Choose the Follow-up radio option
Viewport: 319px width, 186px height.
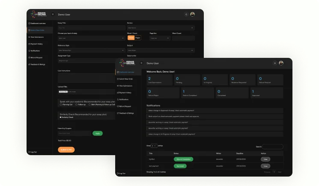(x=76, y=104)
